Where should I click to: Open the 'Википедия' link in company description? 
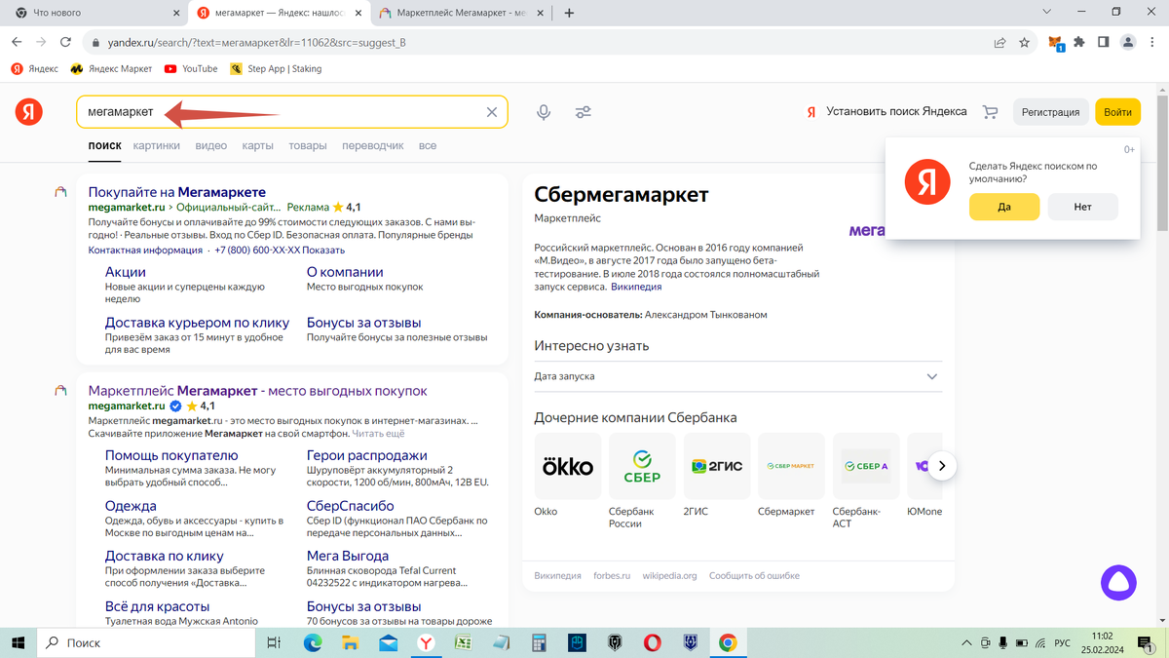pos(636,288)
